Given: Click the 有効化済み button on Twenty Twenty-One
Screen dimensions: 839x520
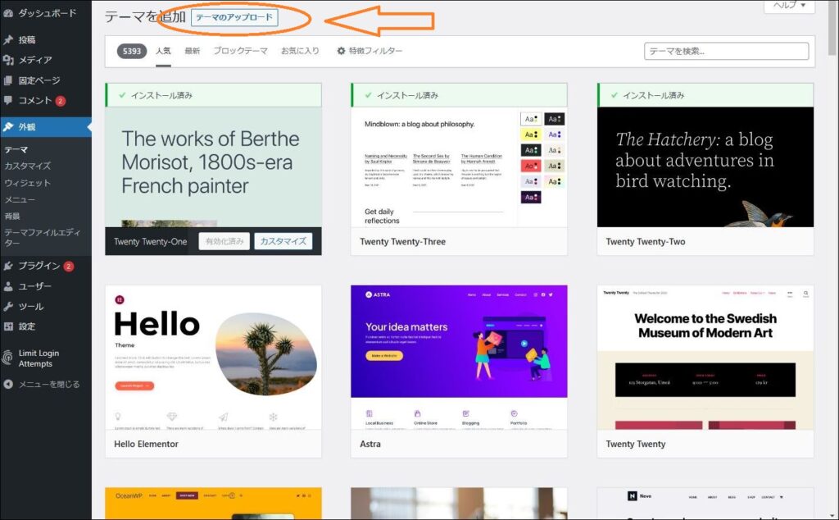Looking at the screenshot, I should point(224,241).
